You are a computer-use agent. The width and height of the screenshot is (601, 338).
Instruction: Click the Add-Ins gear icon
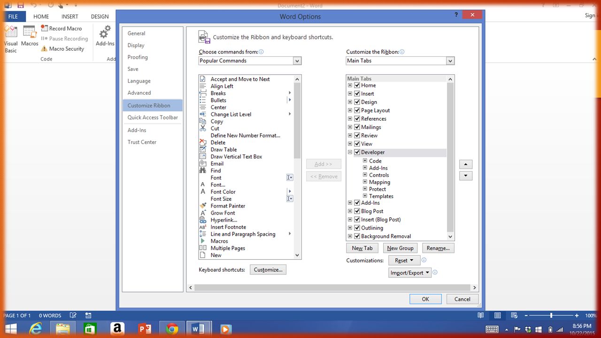[x=105, y=32]
